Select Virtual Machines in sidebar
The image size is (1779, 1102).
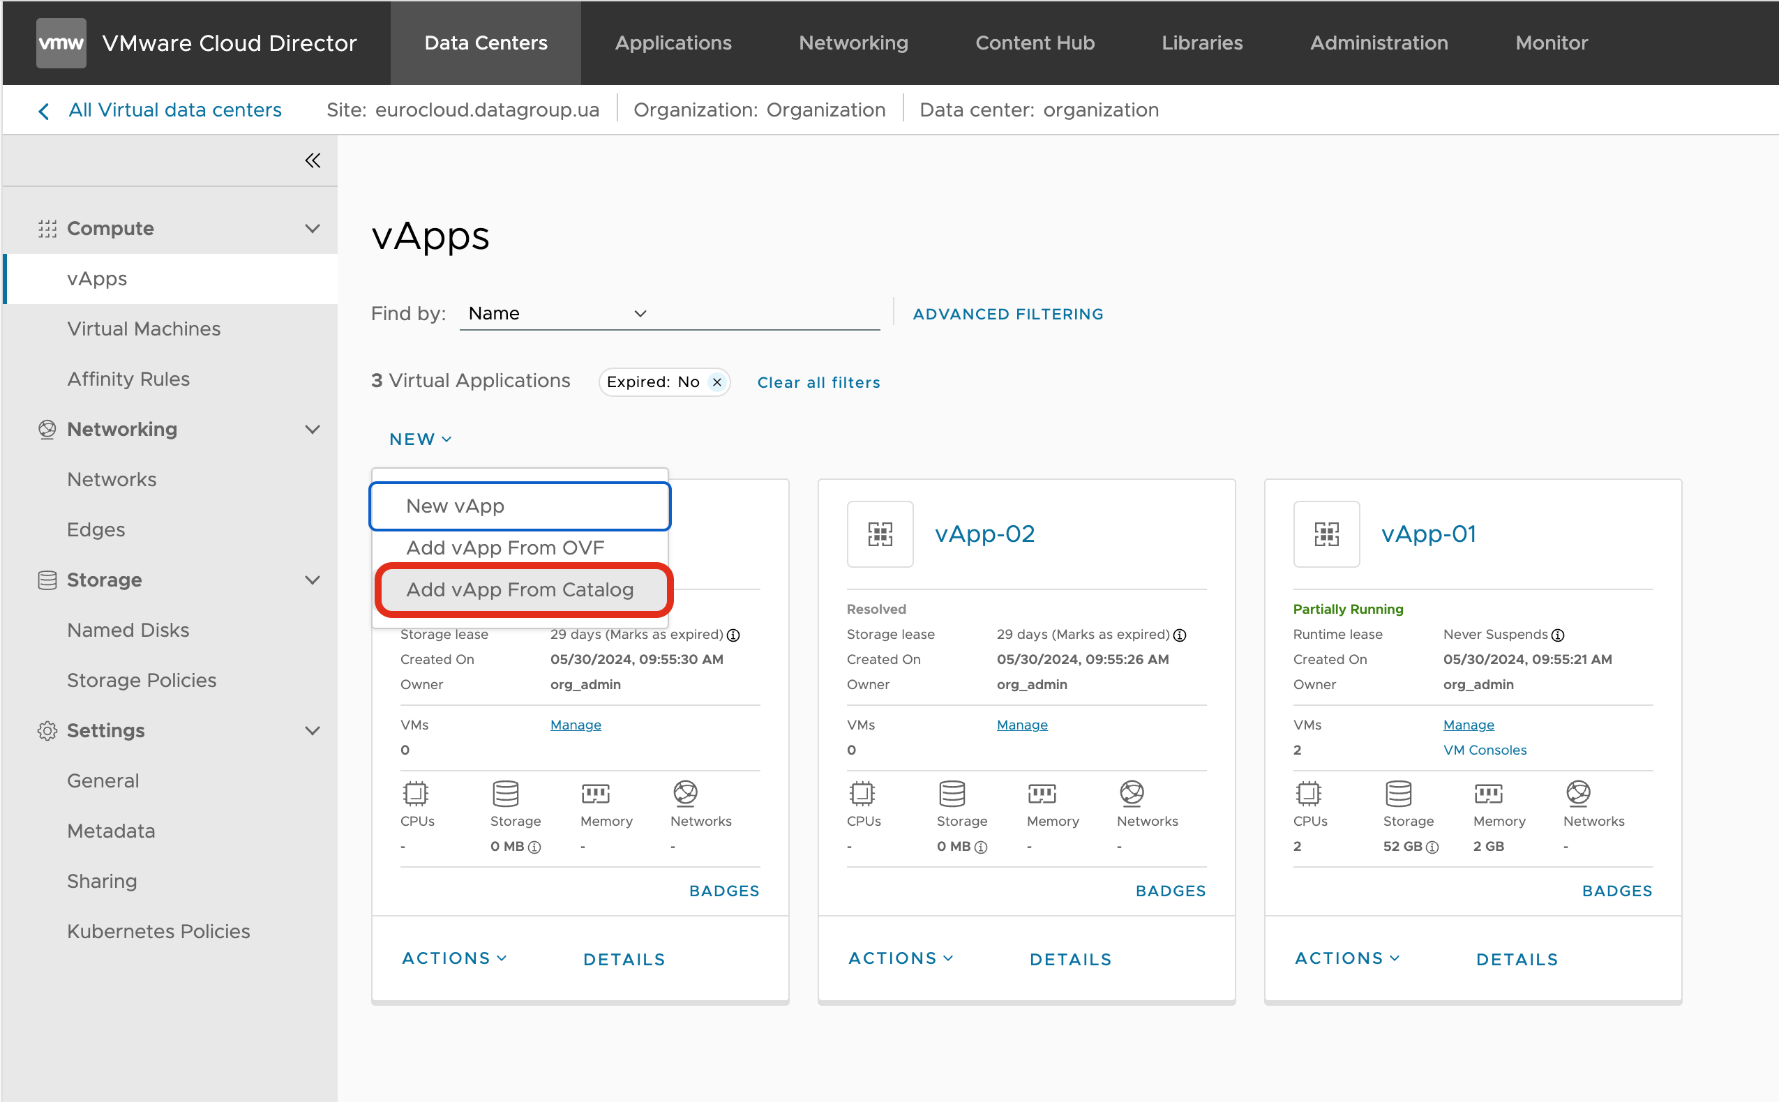pos(144,329)
